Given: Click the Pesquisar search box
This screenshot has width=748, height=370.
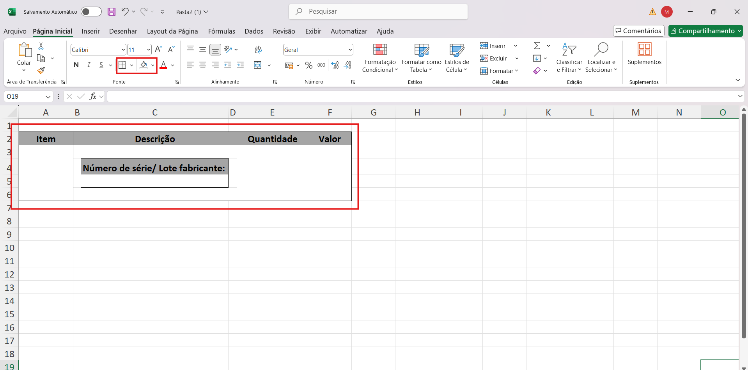Looking at the screenshot, I should tap(378, 12).
